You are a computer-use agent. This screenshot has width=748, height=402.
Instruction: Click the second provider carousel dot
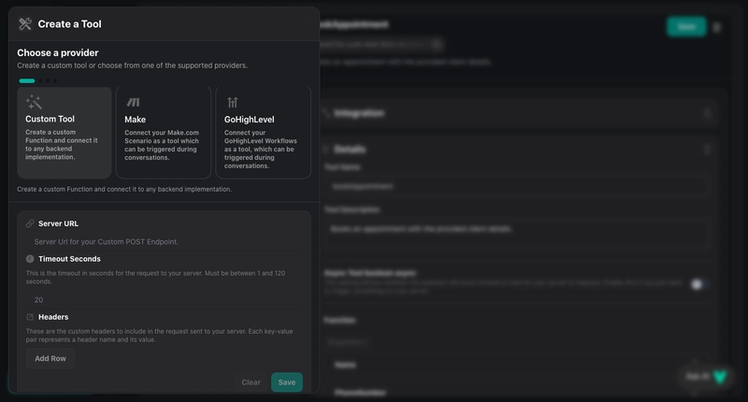point(40,81)
